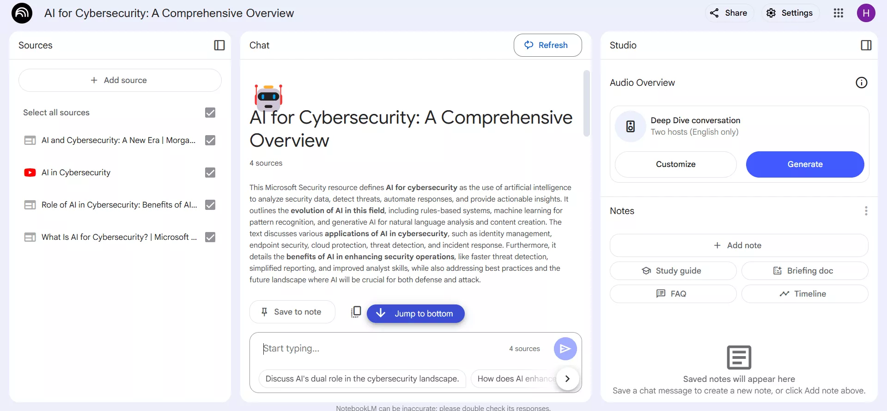Open the Share menu

pyautogui.click(x=729, y=13)
